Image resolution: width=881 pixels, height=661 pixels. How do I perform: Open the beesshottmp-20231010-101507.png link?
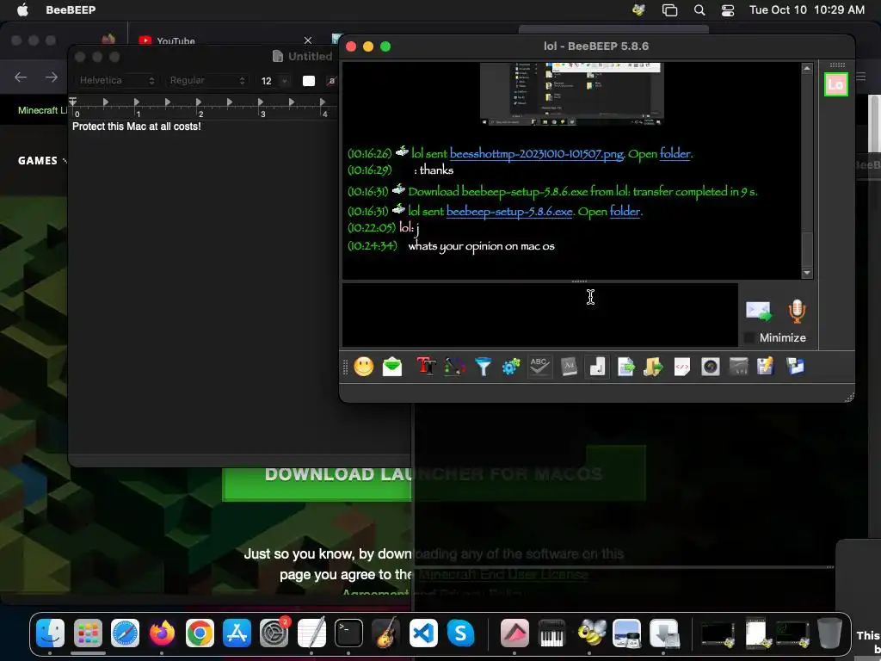536,153
